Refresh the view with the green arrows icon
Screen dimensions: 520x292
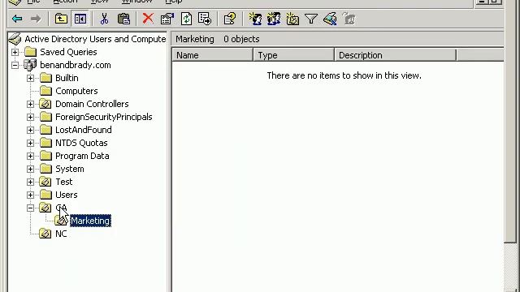(186, 19)
